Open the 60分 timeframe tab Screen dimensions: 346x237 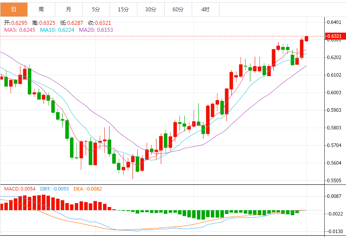pyautogui.click(x=178, y=10)
